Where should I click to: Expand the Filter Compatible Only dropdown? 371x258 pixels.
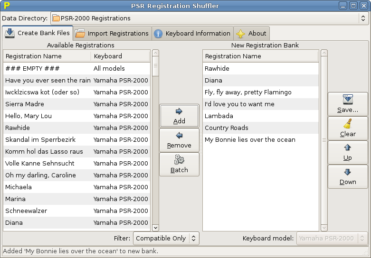pyautogui.click(x=166, y=238)
